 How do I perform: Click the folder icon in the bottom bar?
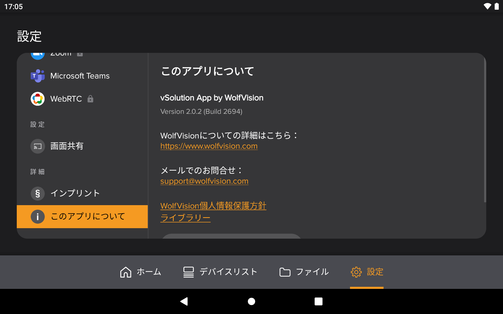pos(285,272)
